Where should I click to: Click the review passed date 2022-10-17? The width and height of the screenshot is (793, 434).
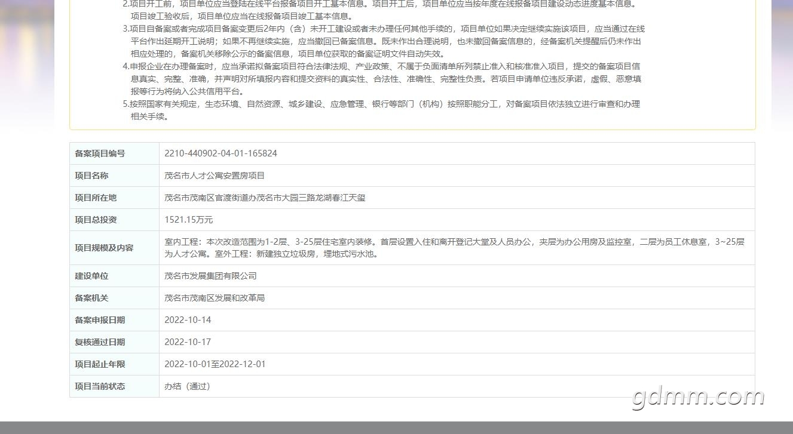188,342
